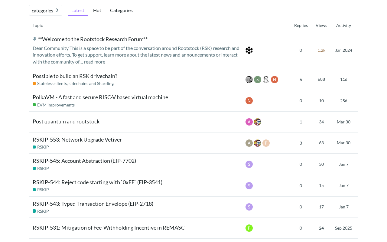Click peach P avatar on RSKIP-553 topic
This screenshot has width=387, height=242.
(x=266, y=143)
